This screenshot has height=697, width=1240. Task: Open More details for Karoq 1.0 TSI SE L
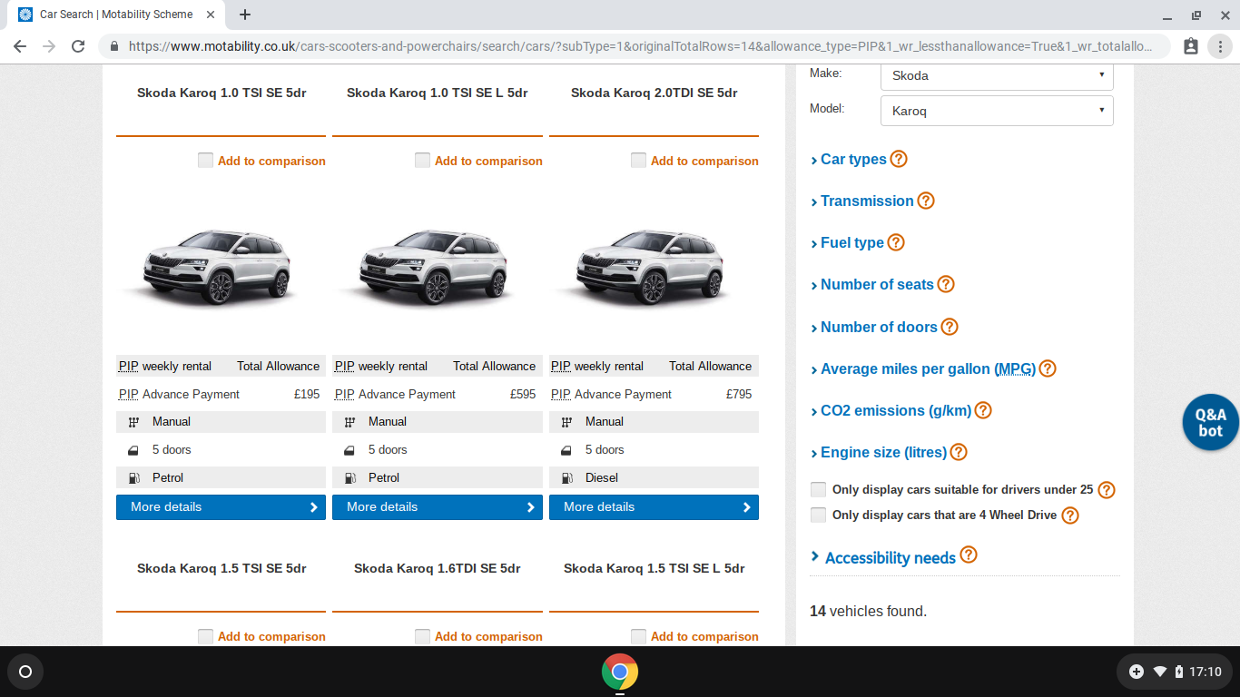pyautogui.click(x=438, y=507)
